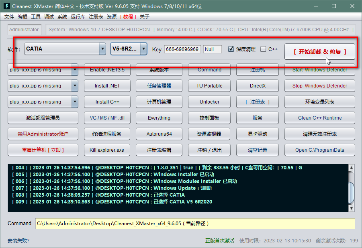The image size is (362, 248).
Task: Click the 清空记录 button
Action: [258, 150]
